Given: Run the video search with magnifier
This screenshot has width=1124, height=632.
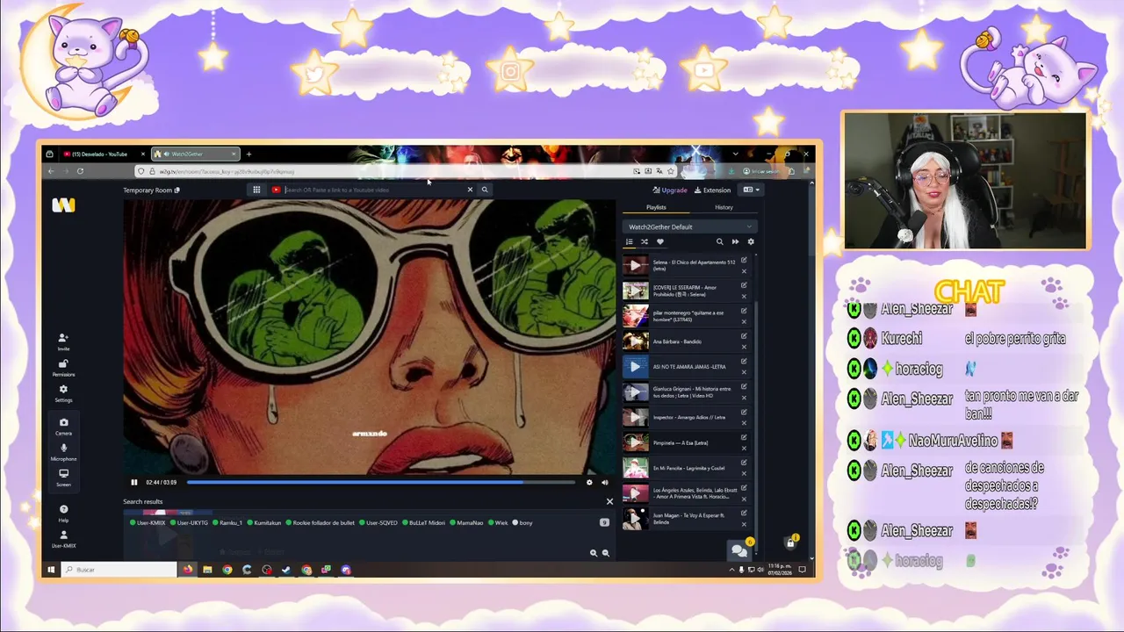Looking at the screenshot, I should click(484, 190).
